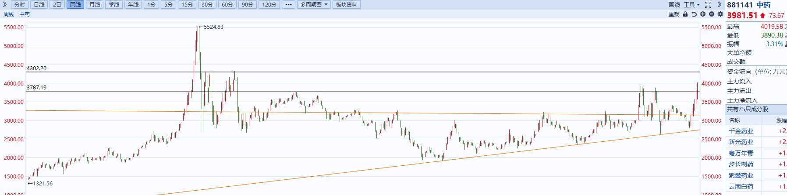The image size is (787, 195).
Task: Click the 5524.83 peak price marker
Action: (213, 27)
